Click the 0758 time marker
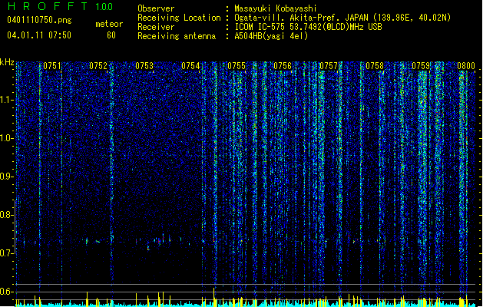This screenshot has width=483, height=307. click(375, 66)
